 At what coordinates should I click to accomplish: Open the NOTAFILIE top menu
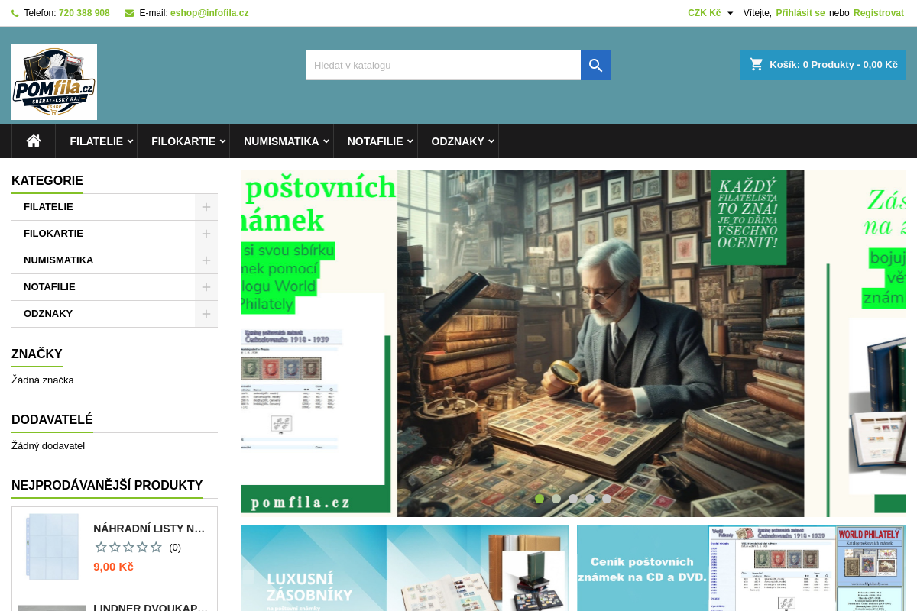pyautogui.click(x=375, y=141)
